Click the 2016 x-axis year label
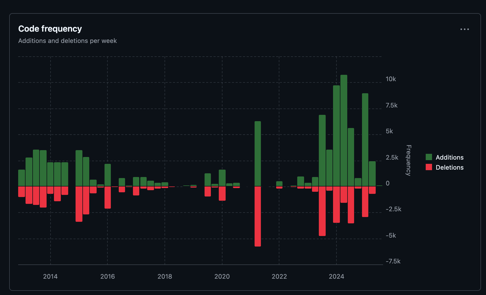Image resolution: width=486 pixels, height=295 pixels. point(107,277)
